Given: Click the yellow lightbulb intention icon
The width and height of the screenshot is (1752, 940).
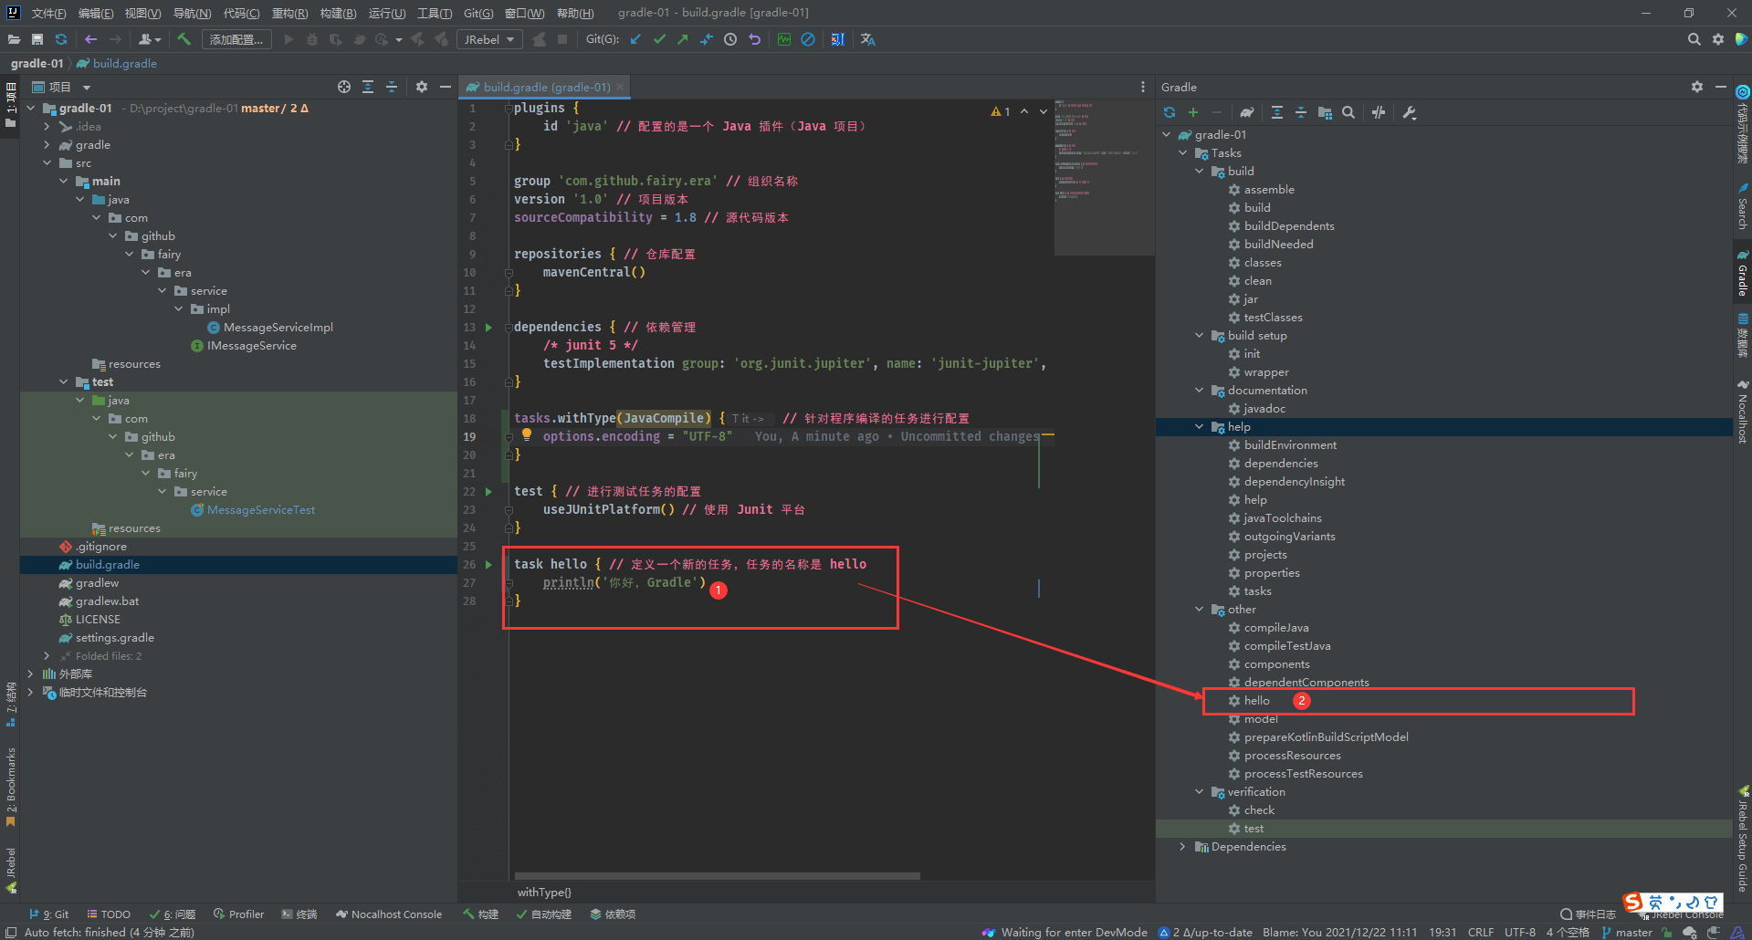Looking at the screenshot, I should 527,435.
